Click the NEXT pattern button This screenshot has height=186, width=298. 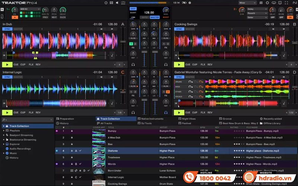point(54,17)
